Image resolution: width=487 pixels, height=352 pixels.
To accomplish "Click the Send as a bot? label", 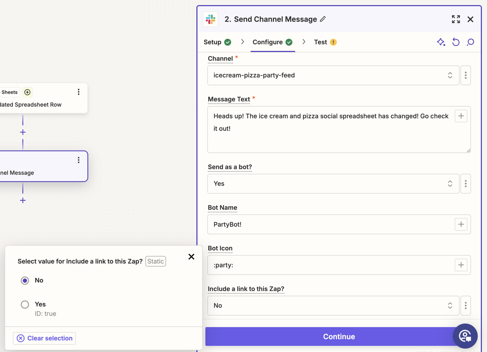I will (230, 167).
